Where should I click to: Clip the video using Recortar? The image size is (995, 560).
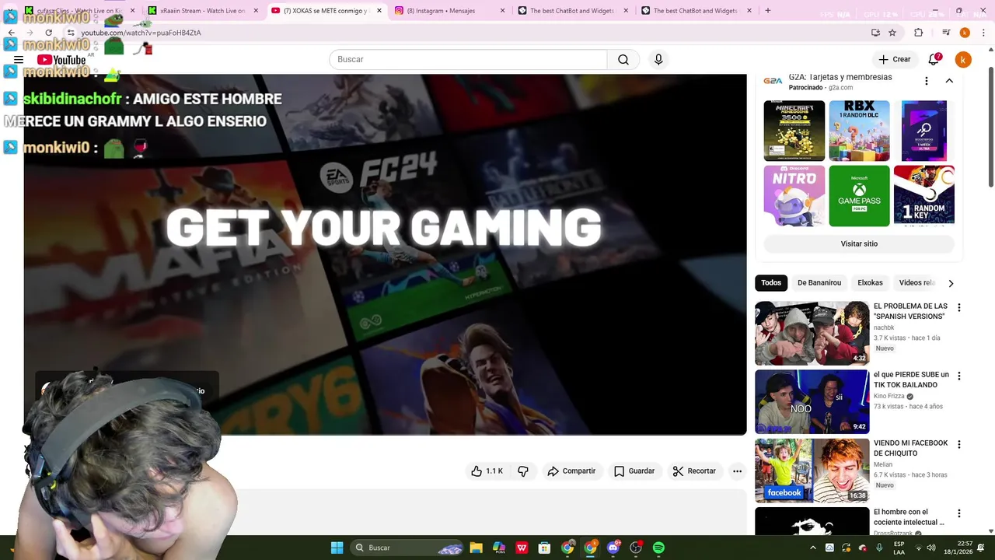[694, 471]
